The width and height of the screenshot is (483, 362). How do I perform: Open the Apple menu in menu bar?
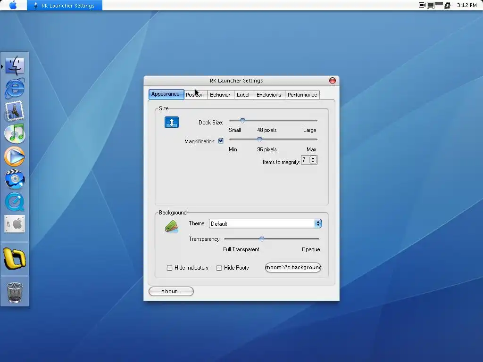click(x=13, y=5)
